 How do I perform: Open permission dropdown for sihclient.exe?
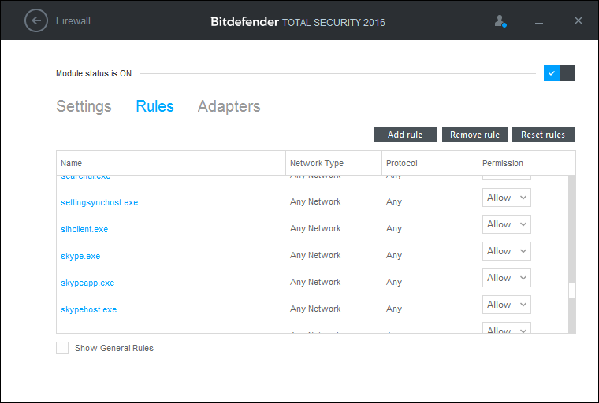[x=507, y=224]
